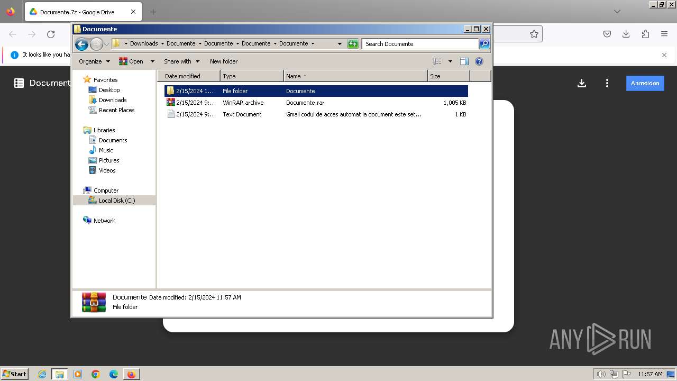Screen dimensions: 677x381
Task: Sort by the Name column header
Action: point(355,76)
